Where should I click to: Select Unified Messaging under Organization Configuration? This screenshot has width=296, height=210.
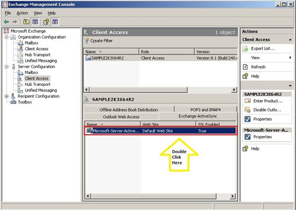point(41,61)
